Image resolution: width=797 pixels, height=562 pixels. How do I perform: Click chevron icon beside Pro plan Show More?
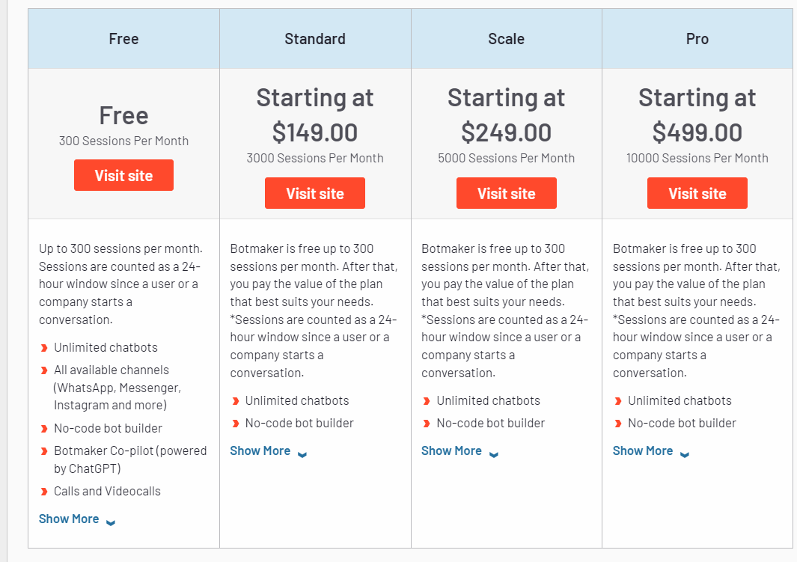pos(685,453)
